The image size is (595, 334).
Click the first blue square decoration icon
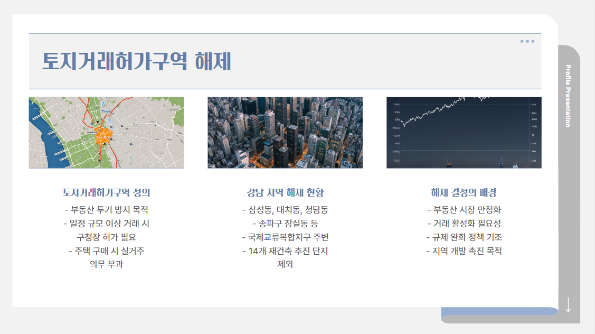coord(522,41)
